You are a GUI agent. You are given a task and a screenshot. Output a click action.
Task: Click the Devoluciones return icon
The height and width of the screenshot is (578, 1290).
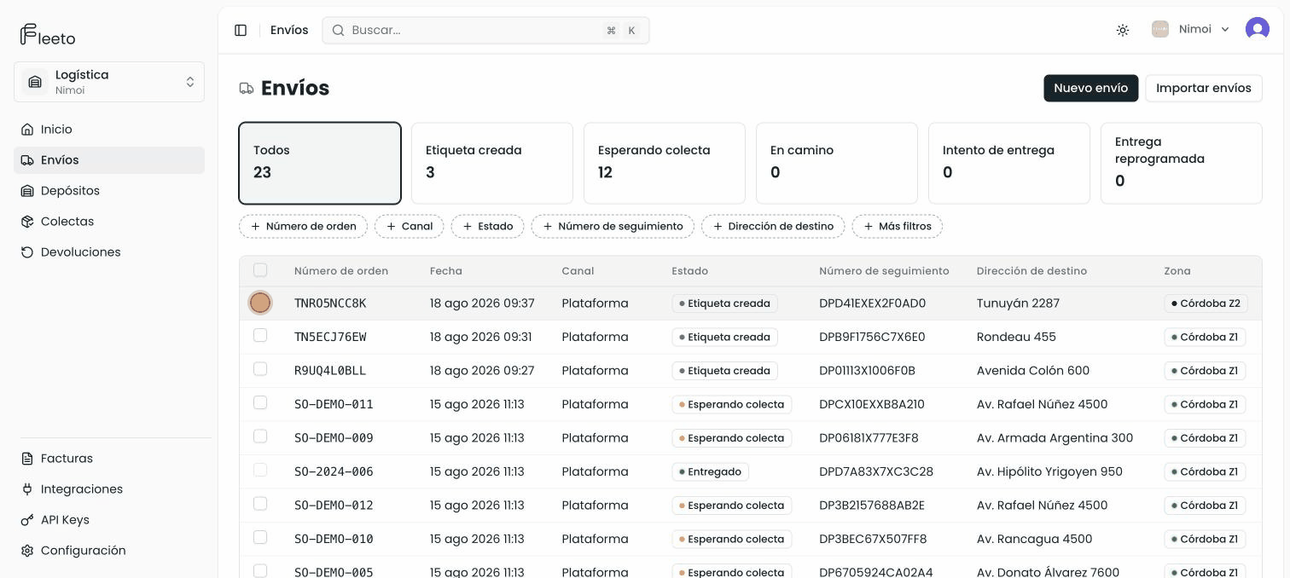(x=27, y=252)
